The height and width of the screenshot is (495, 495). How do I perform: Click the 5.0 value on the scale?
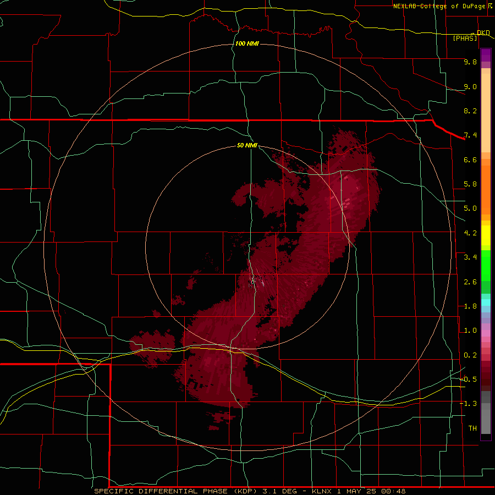pyautogui.click(x=470, y=208)
